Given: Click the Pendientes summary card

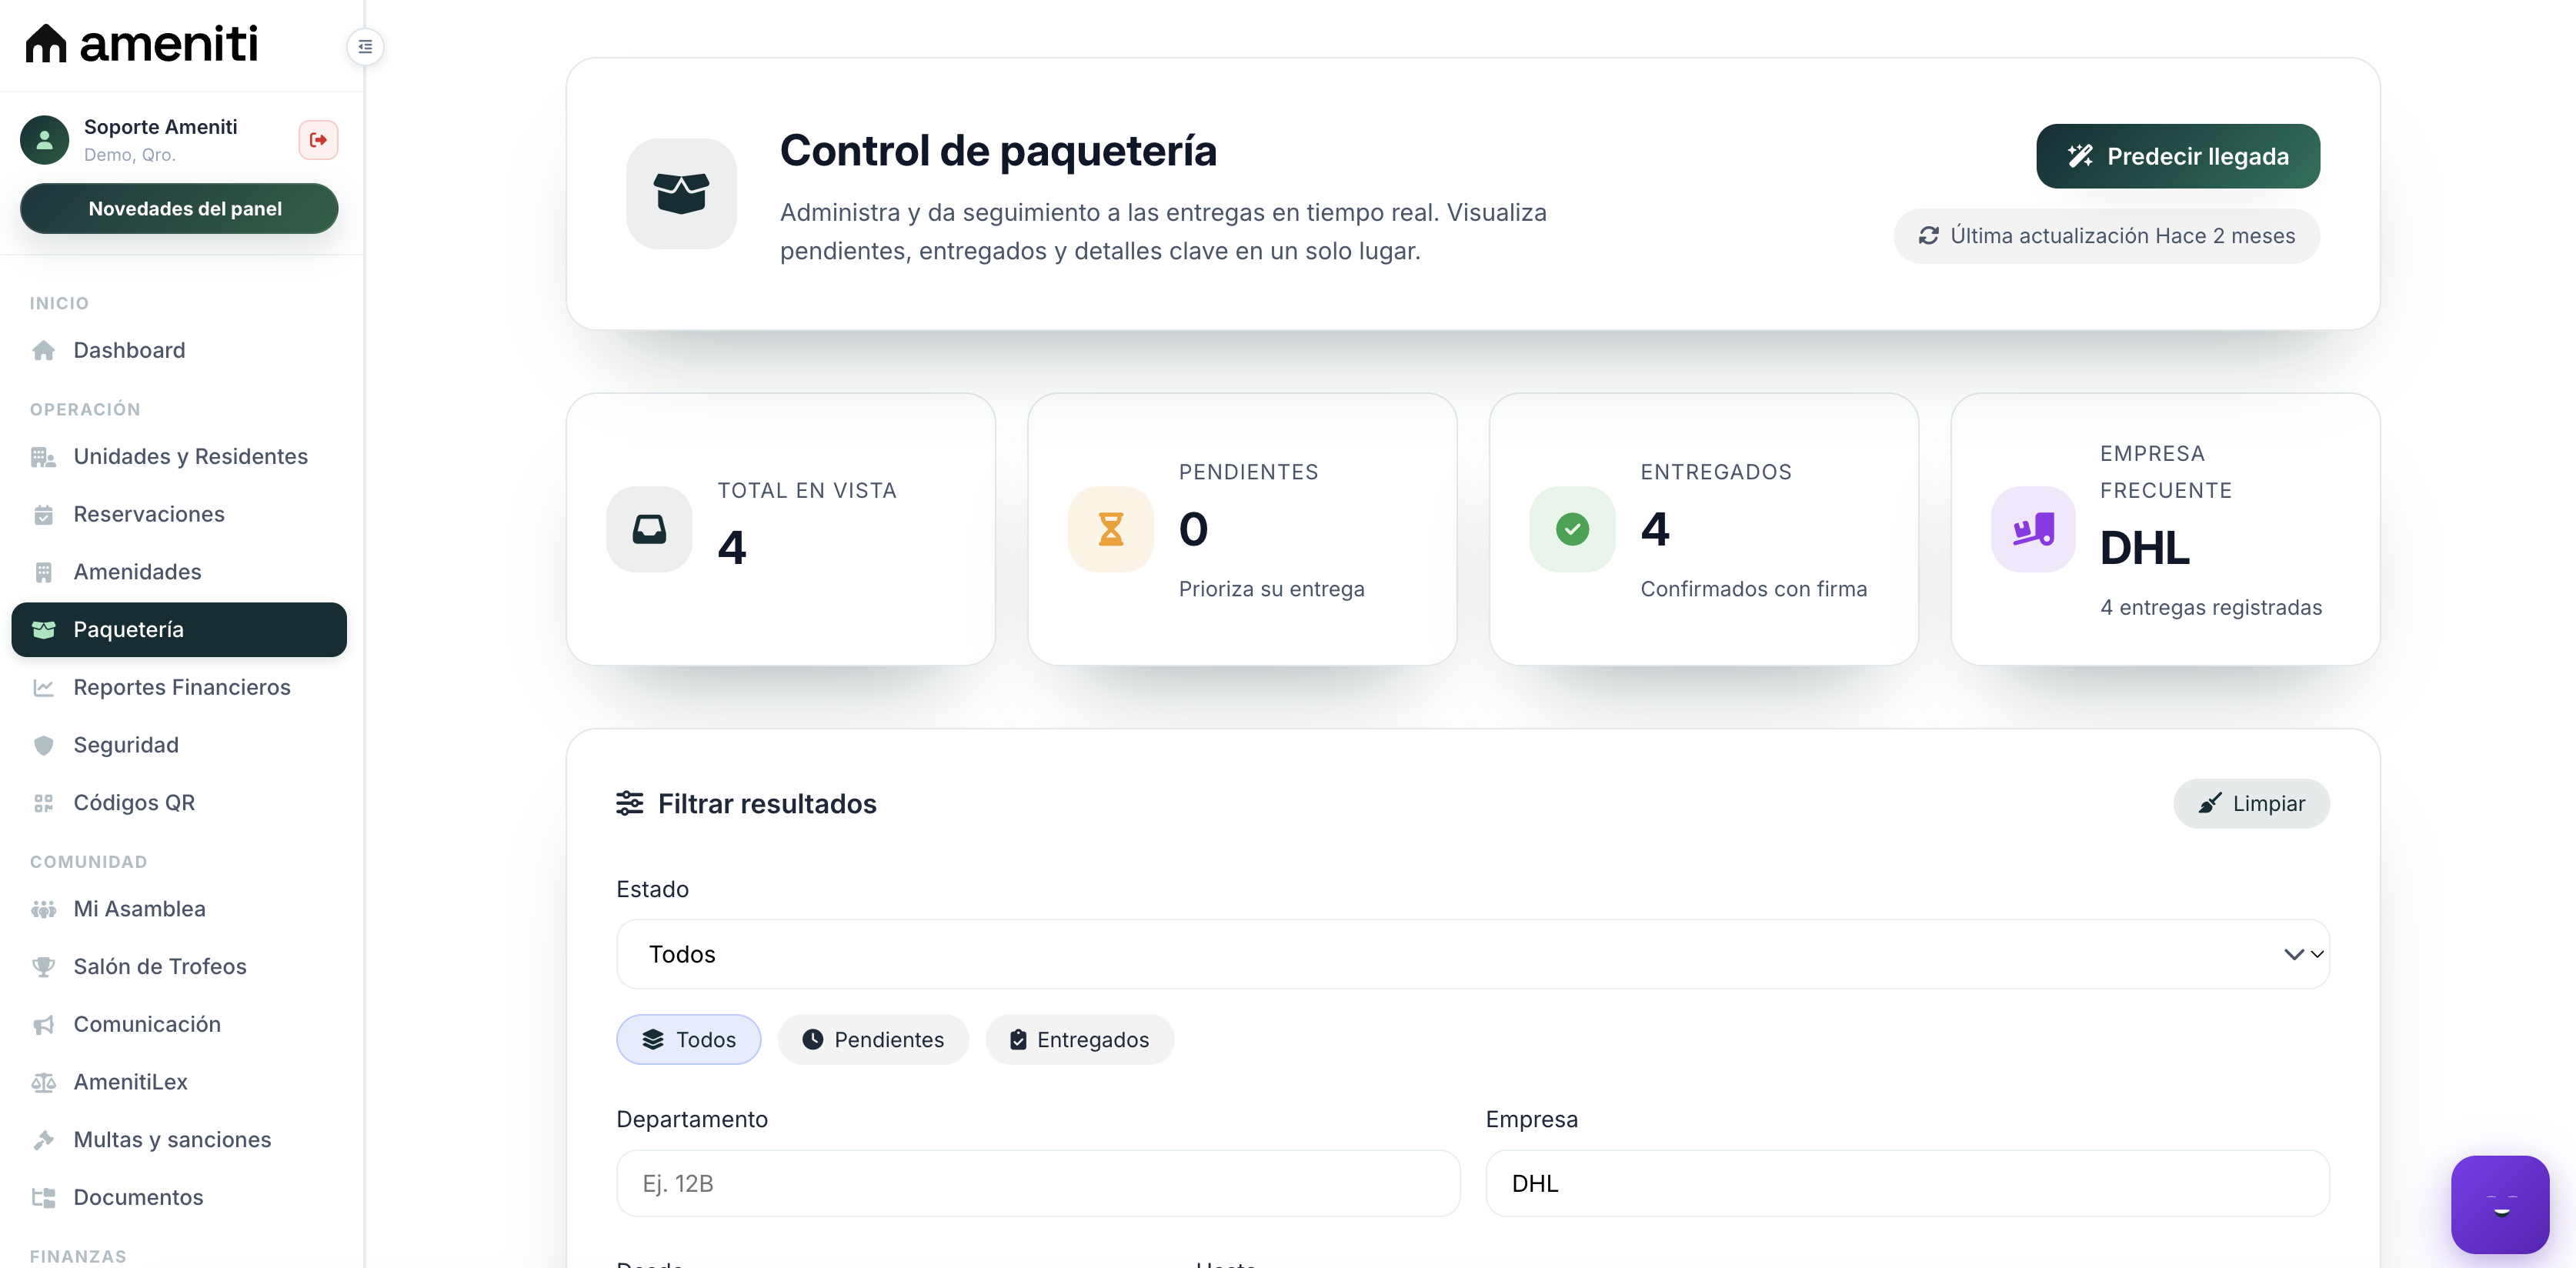Looking at the screenshot, I should coord(1242,529).
